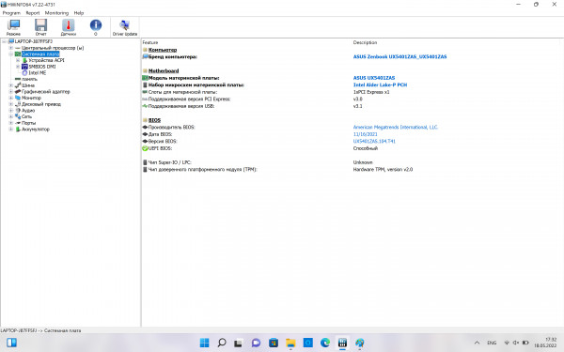Click the Feature column header
Image resolution: width=564 pixels, height=352 pixels.
click(150, 42)
